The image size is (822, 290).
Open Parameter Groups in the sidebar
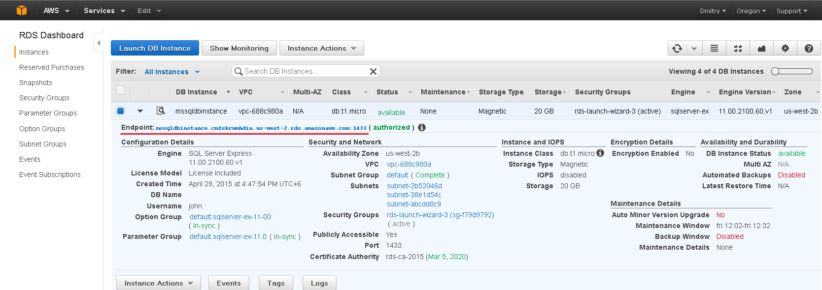point(48,113)
